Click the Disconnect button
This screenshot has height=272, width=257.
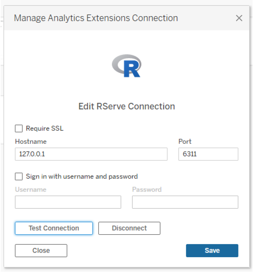129,228
